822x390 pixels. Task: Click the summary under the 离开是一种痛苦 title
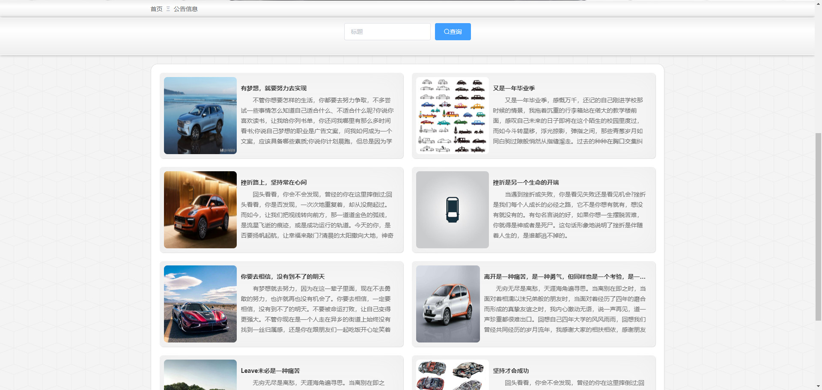tap(565, 309)
